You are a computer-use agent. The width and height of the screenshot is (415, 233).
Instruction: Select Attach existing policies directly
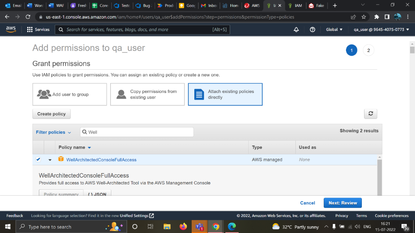click(x=225, y=94)
